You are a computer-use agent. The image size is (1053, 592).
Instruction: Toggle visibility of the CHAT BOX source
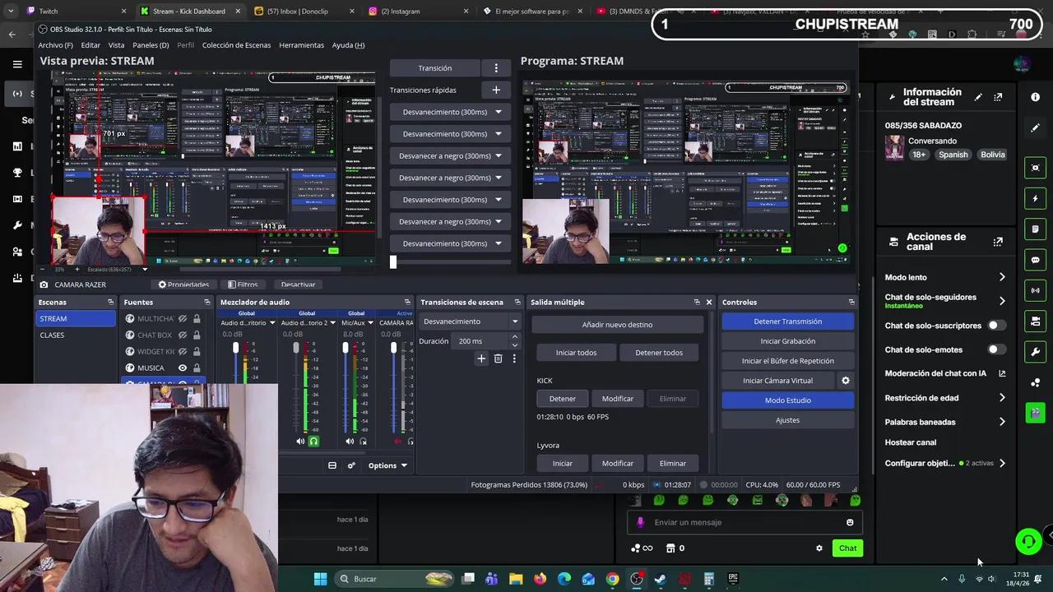coord(183,335)
